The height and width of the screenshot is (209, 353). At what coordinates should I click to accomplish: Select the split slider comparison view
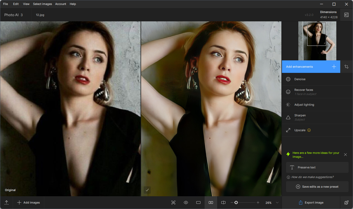pos(223,202)
